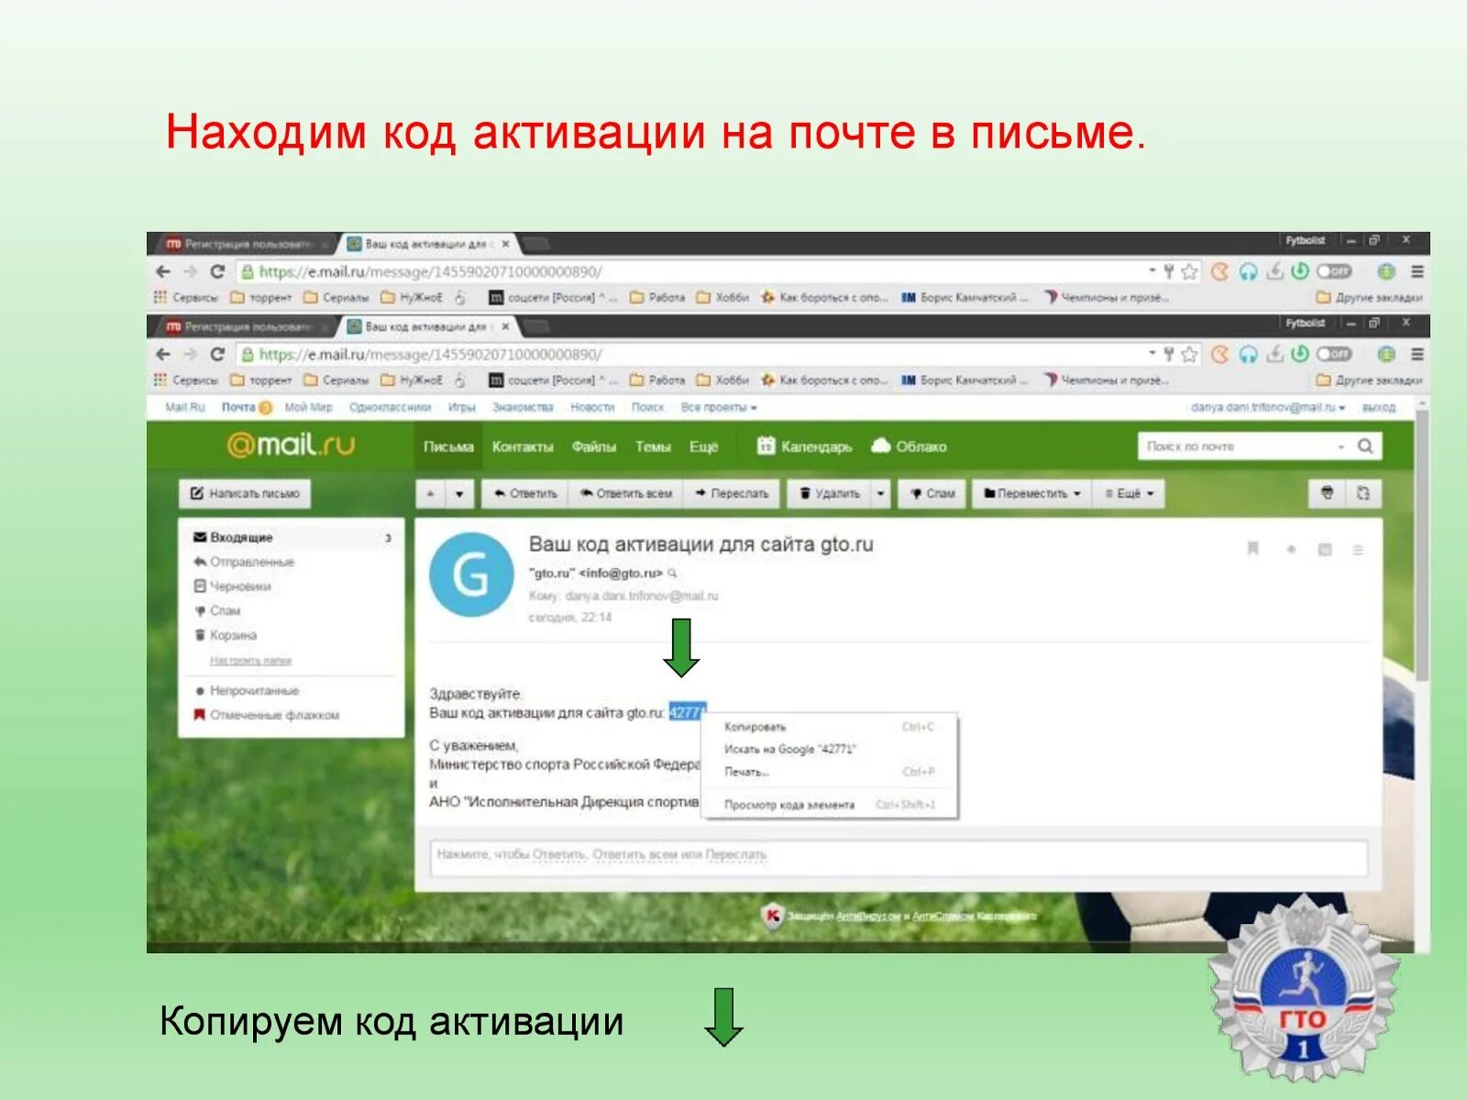Open the Ещё item in green header
The width and height of the screenshot is (1467, 1100).
(703, 446)
